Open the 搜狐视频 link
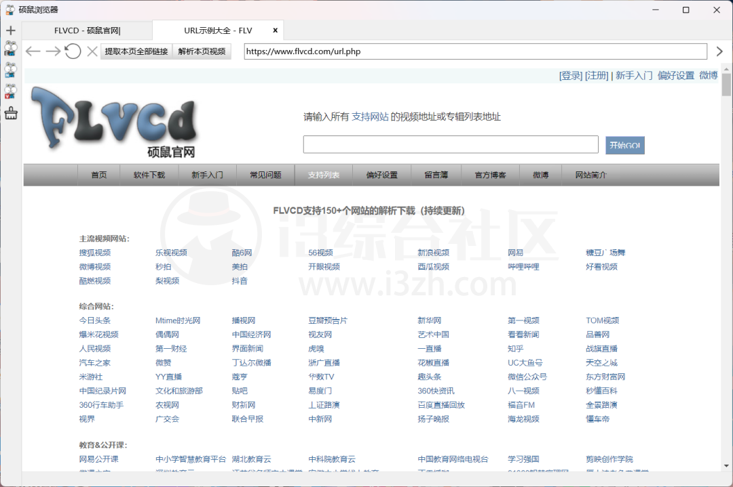Screen dimensions: 733x487 [x=95, y=253]
